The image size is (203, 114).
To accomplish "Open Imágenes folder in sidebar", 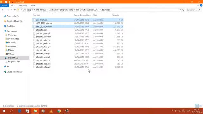I will click(12, 46).
